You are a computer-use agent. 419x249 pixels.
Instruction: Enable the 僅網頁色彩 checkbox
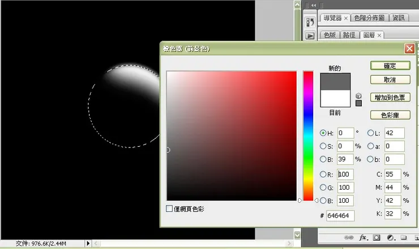click(169, 208)
